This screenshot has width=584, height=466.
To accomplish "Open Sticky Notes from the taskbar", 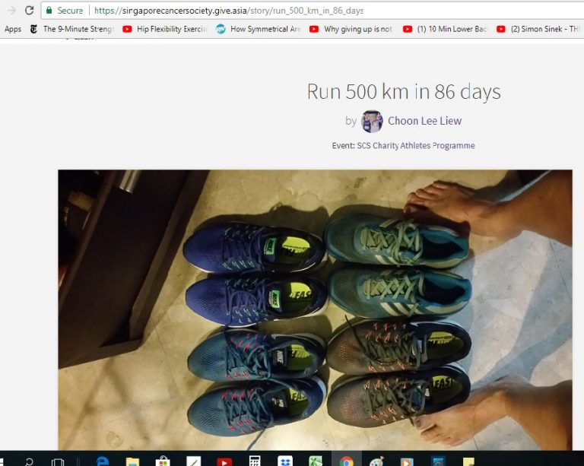I will [468, 462].
